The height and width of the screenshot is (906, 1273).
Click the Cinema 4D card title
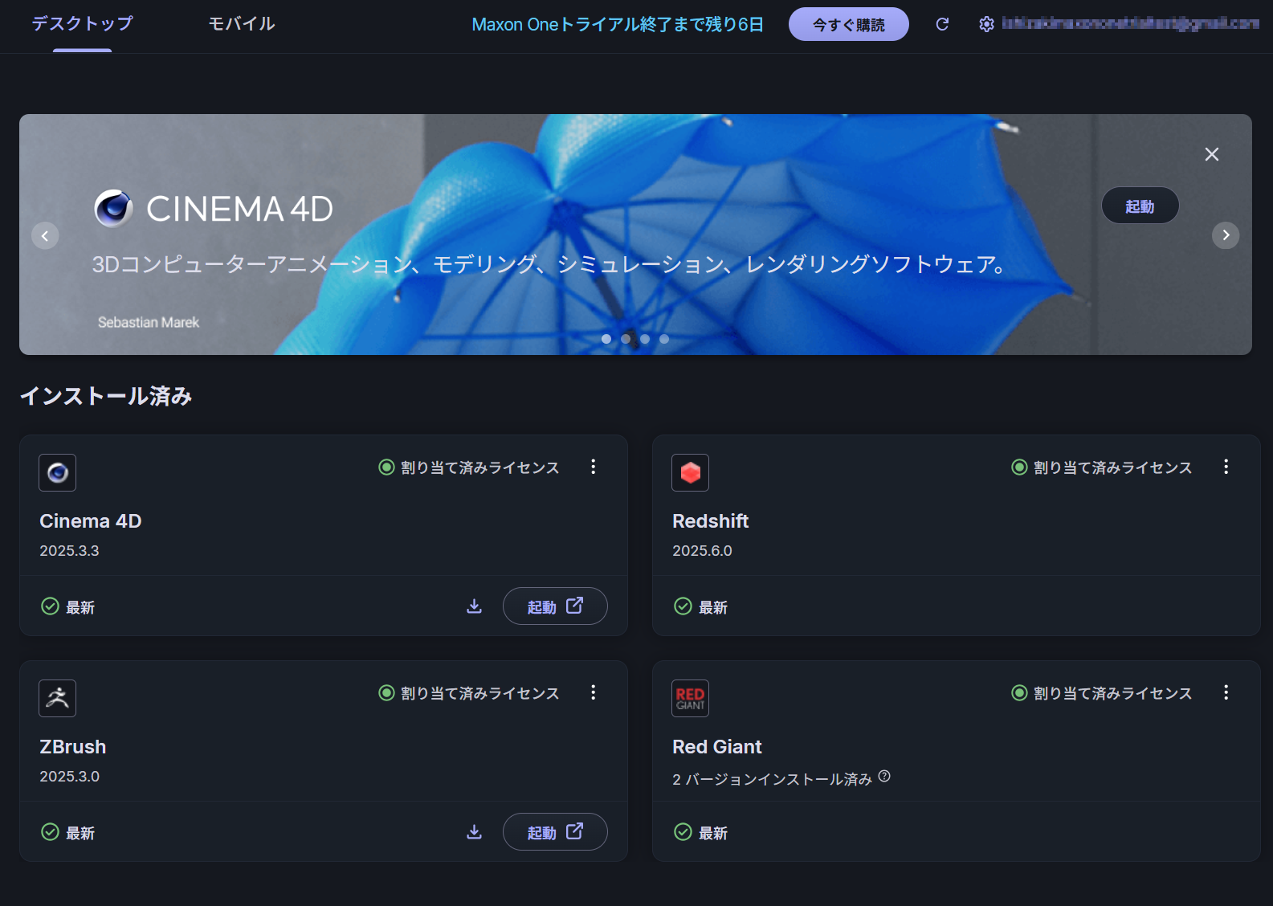coord(91,521)
